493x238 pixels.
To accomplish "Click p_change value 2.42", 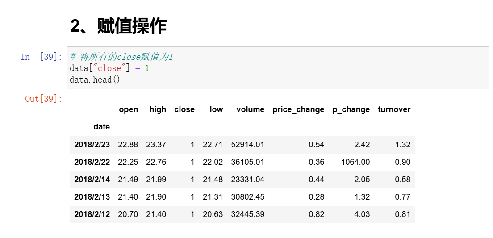I will 362,145.
